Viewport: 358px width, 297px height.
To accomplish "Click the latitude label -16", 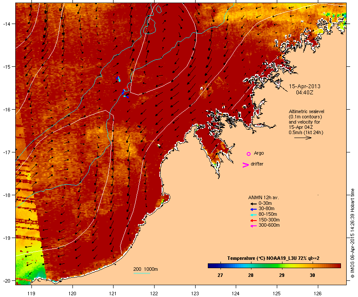I will point(6,110).
